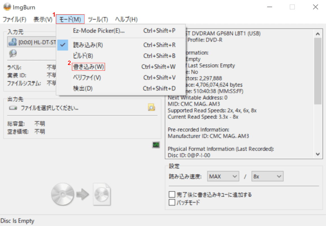This screenshot has width=326, height=226.
Task: Click the source drive icon
Action: [12, 42]
